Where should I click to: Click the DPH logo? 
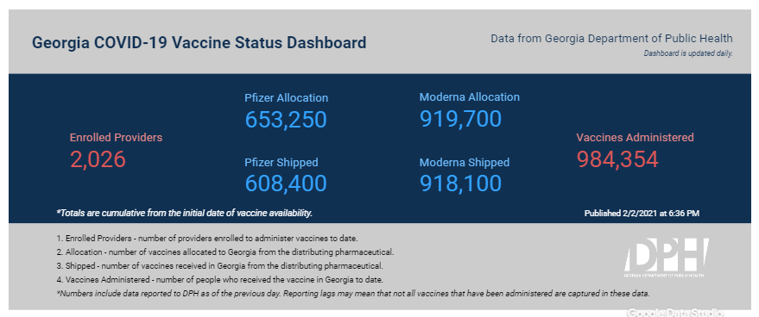pos(667,258)
